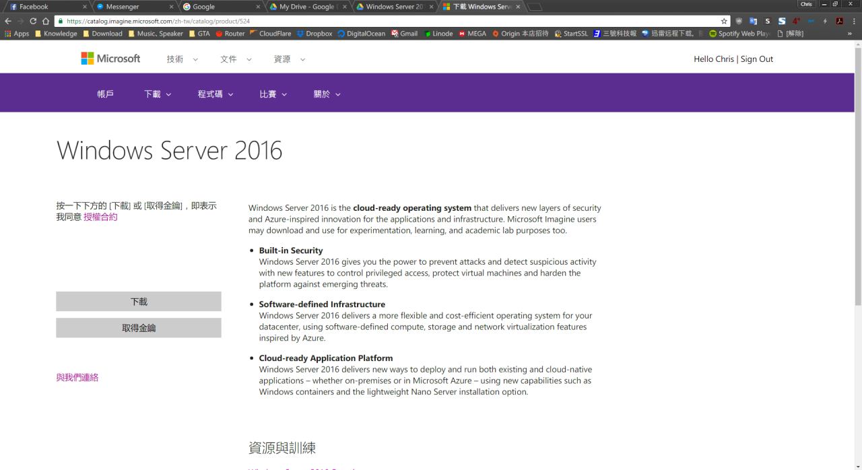
Task: Open the Origin 本店招待 bookmark
Action: point(521,34)
